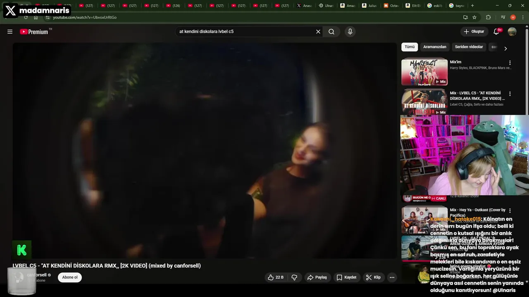The image size is (529, 297).
Task: Click the Oluştur create button
Action: click(x=474, y=32)
